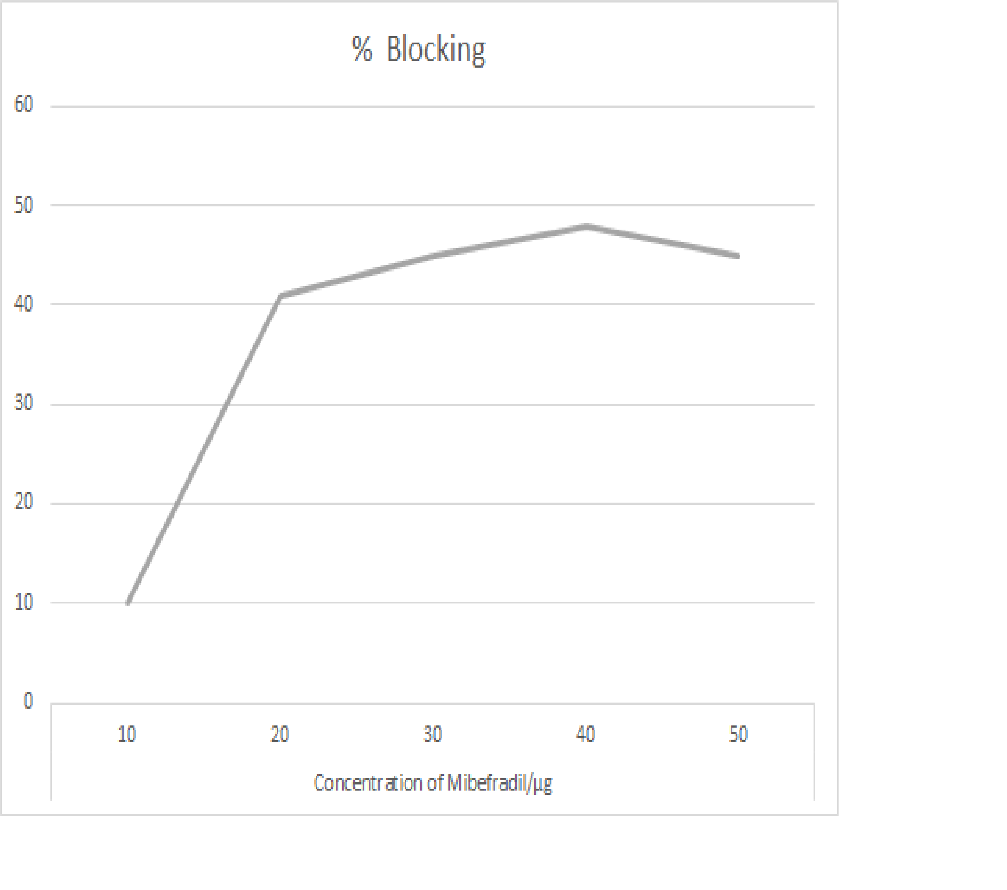Image resolution: width=1007 pixels, height=890 pixels.
Task: Select the y-axis label 60
Action: tap(24, 104)
